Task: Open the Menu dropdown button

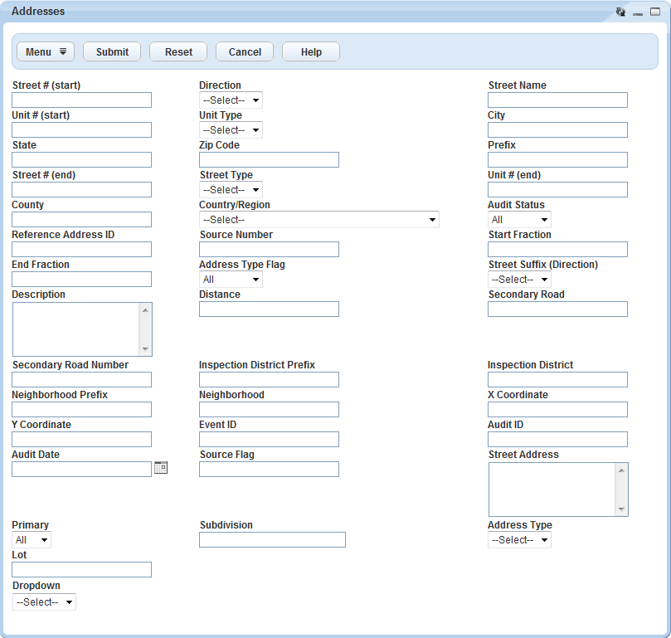Action: (46, 51)
